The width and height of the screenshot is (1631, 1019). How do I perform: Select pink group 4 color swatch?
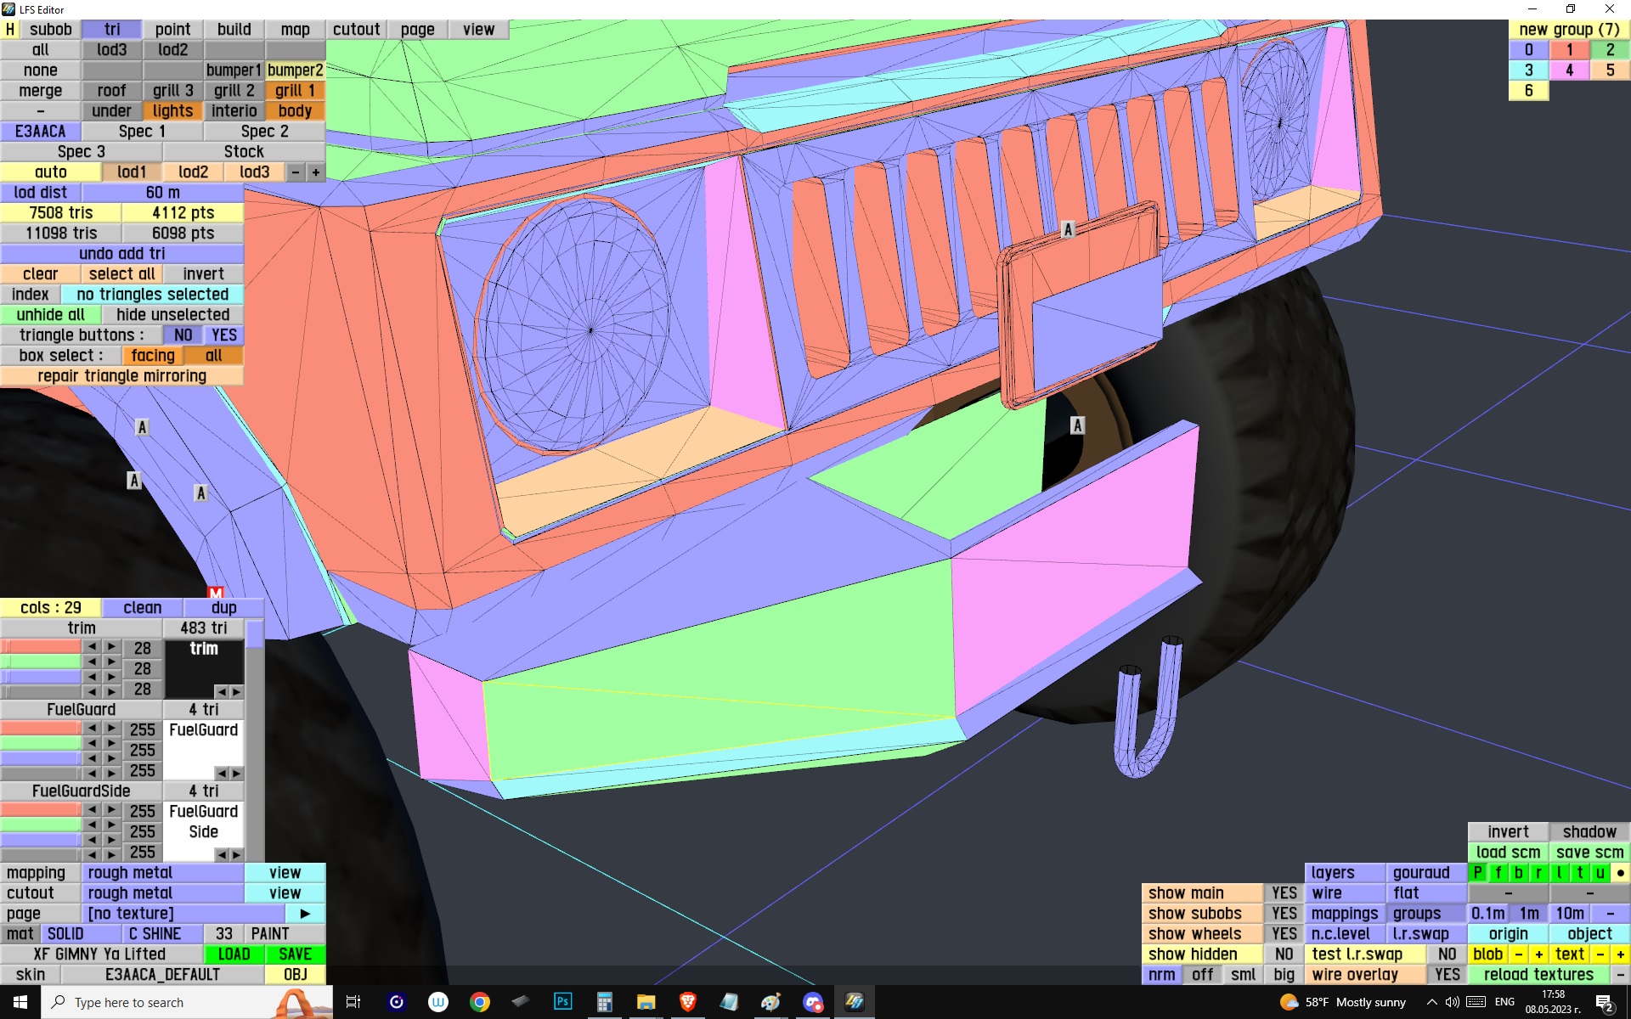[1569, 70]
